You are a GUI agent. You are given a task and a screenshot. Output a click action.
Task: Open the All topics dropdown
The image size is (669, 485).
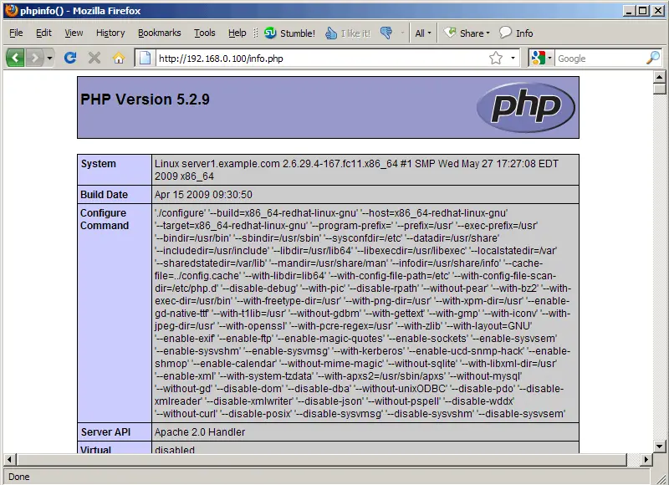click(x=423, y=33)
